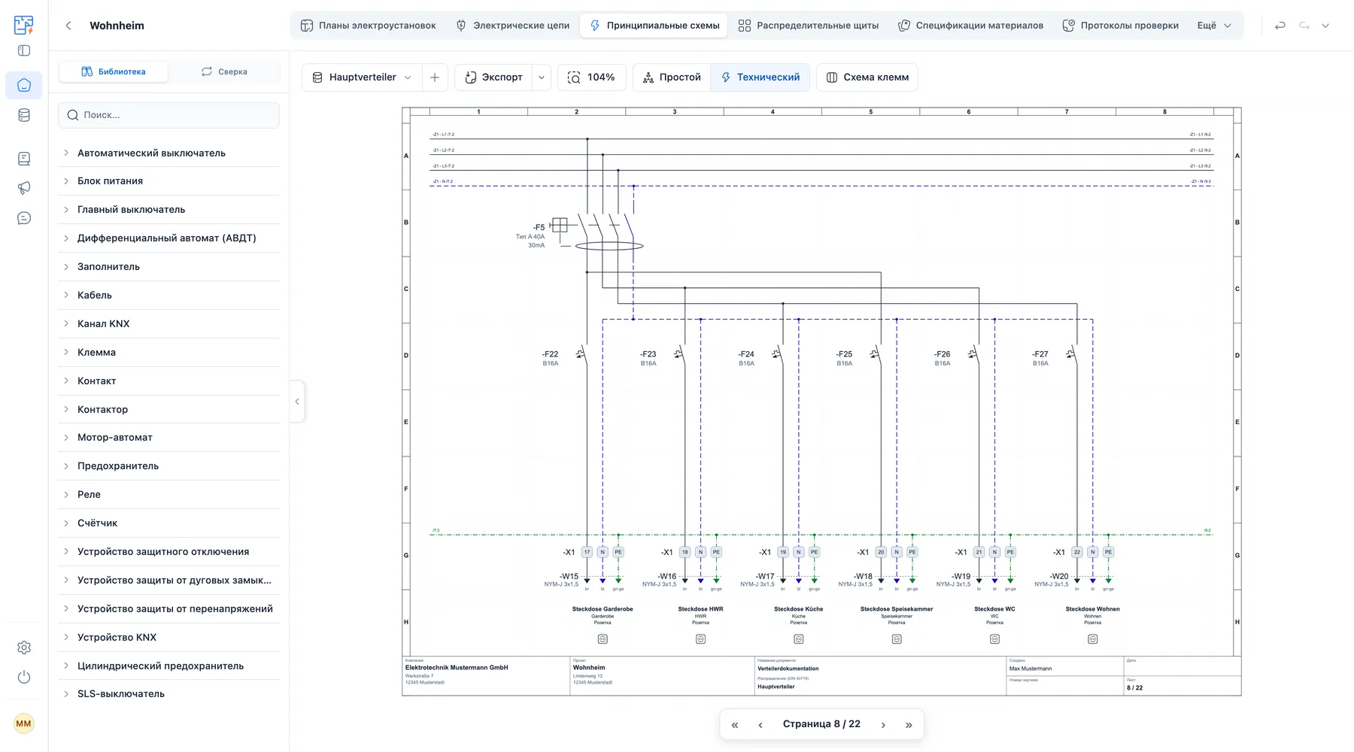Select the Библиотека panel tab
This screenshot has width=1354, height=752.
coord(113,71)
